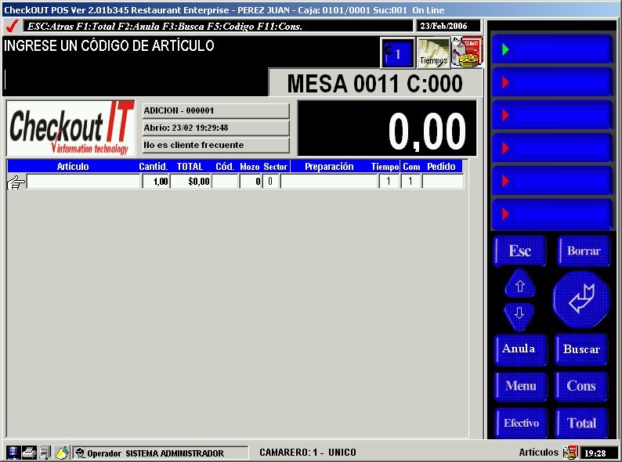The width and height of the screenshot is (622, 462).
Task: Click the operator face icon
Action: [x=80, y=453]
